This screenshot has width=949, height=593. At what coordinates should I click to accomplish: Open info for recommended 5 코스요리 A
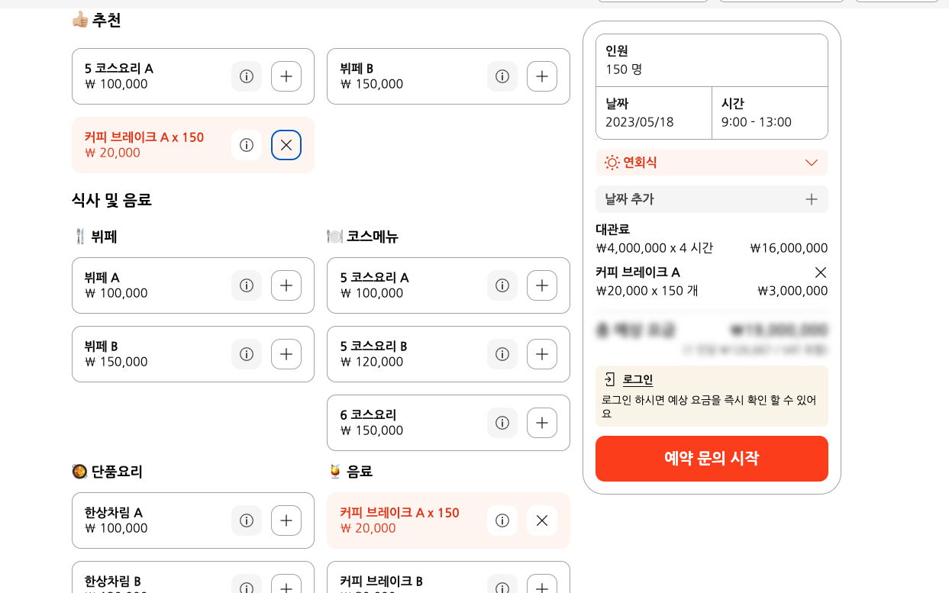click(247, 76)
